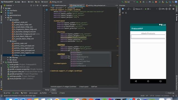Click android.support.v7.widget.CardView breadcrumb
Image resolution: width=178 pixels, height=100 pixels.
click(x=63, y=87)
